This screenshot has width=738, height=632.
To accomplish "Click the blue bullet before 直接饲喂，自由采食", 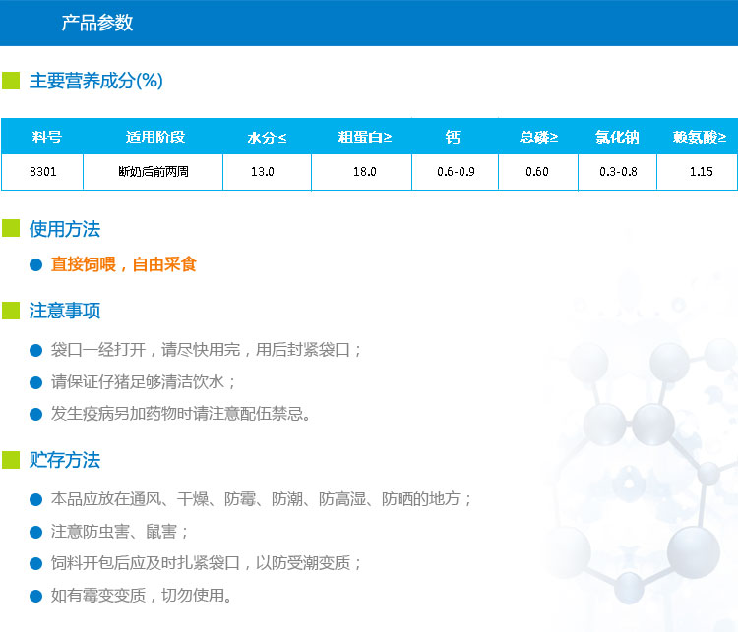I will [36, 265].
